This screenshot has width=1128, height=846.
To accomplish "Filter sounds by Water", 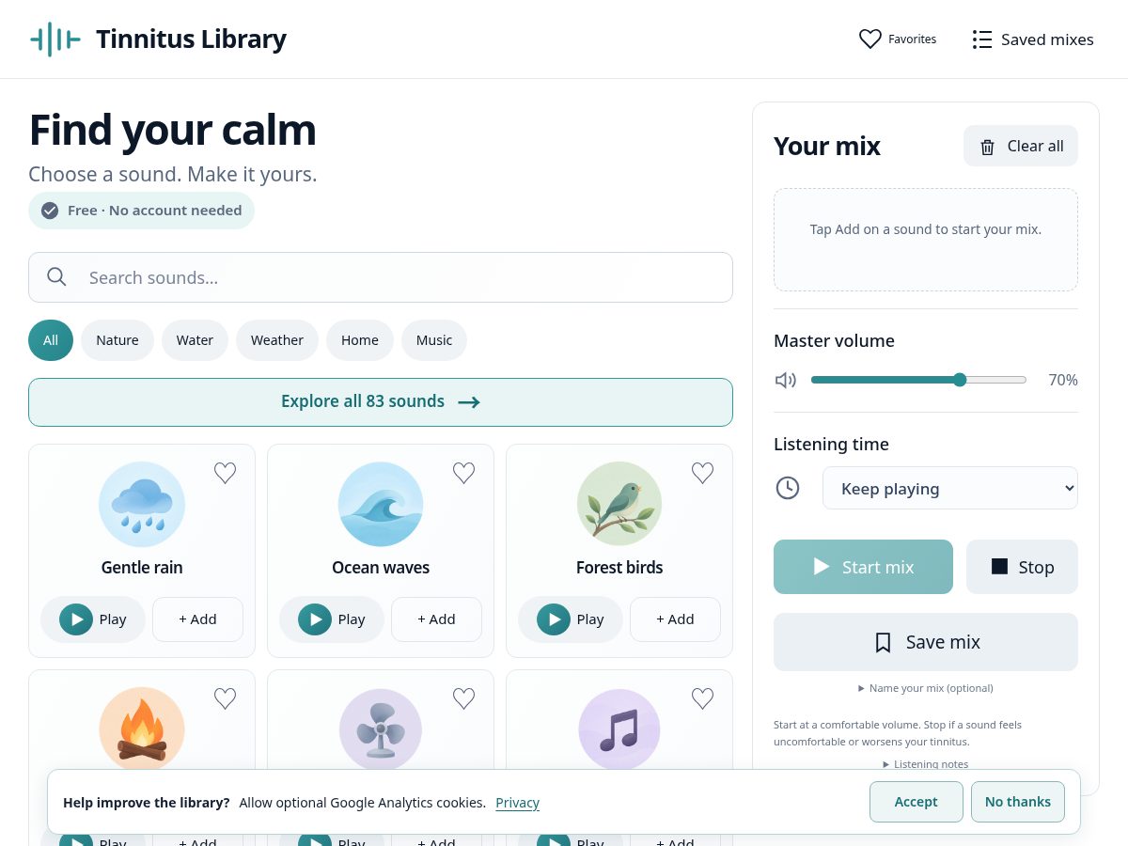I will pyautogui.click(x=195, y=340).
